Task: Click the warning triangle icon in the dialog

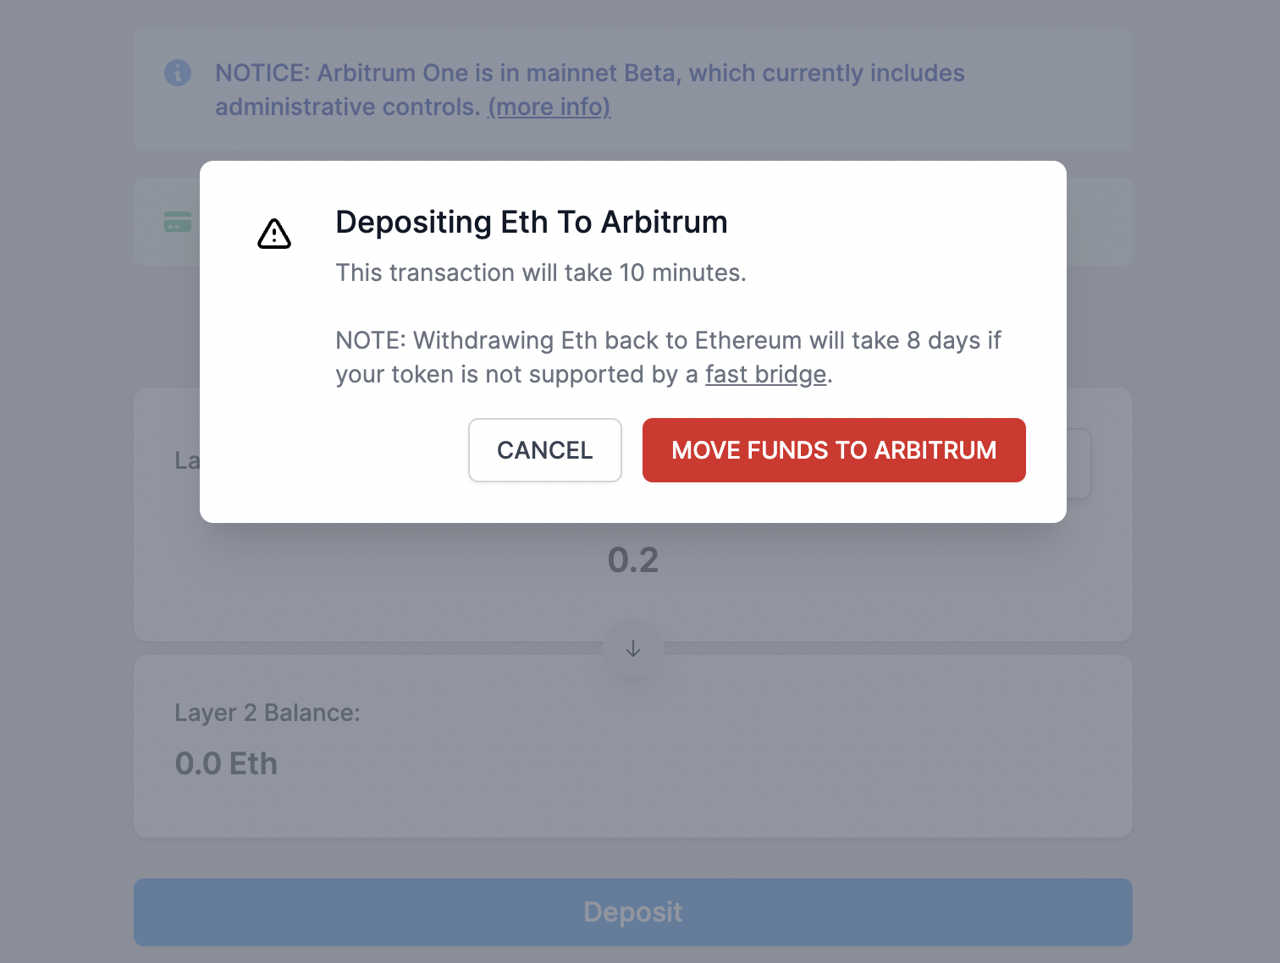Action: [x=274, y=234]
